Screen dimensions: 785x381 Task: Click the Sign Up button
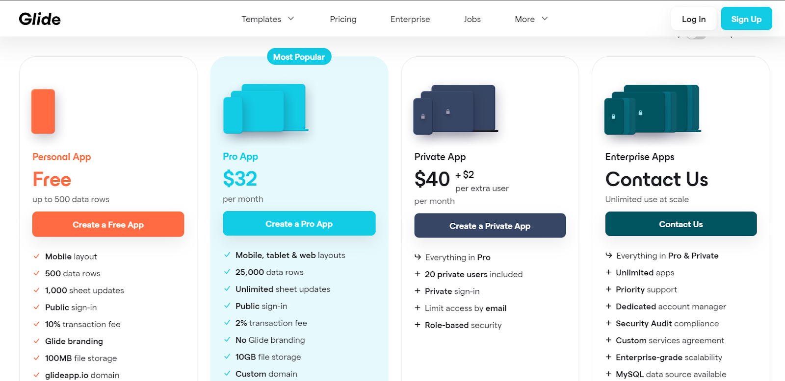746,19
